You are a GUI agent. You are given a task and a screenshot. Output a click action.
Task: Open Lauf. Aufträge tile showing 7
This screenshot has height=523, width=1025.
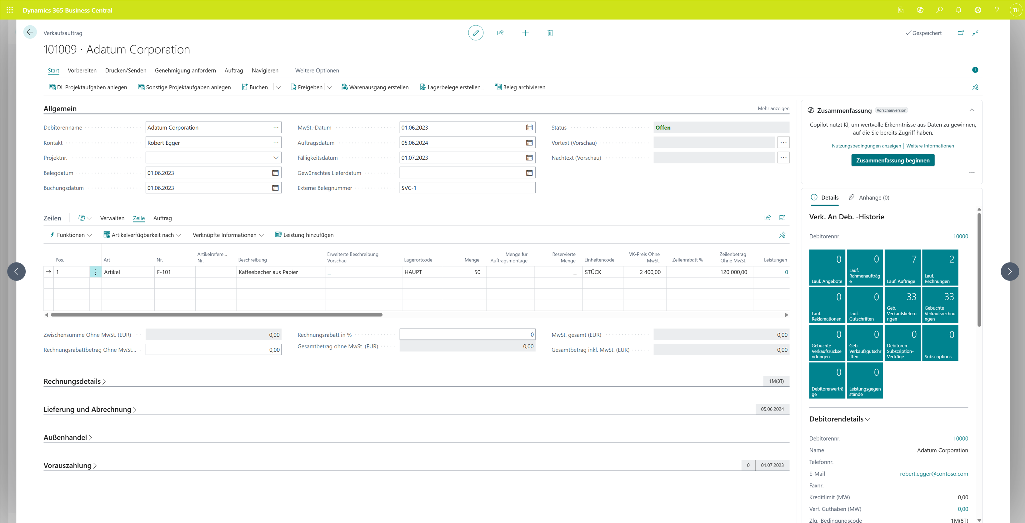902,267
